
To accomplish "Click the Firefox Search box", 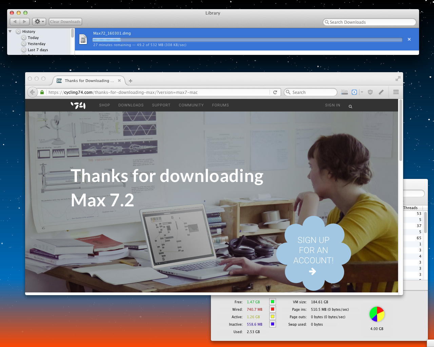I will coord(310,92).
